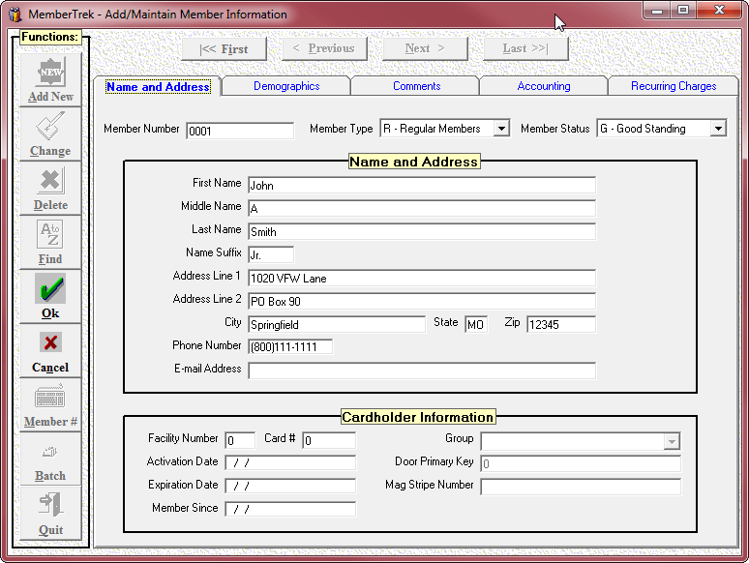Image resolution: width=749 pixels, height=563 pixels.
Task: Click the Cardholder Information heading
Action: coord(418,417)
